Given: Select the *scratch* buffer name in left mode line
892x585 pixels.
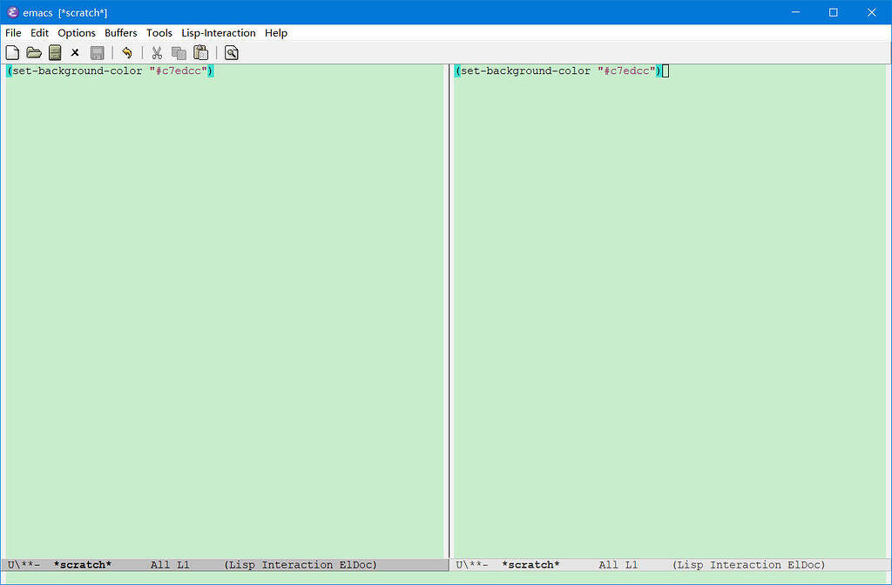Looking at the screenshot, I should tap(82, 564).
